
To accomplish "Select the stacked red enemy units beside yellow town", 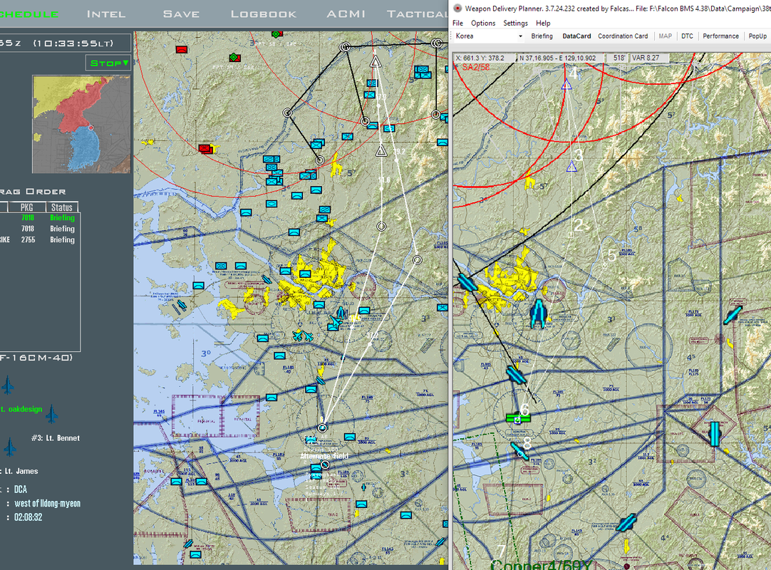I will click(205, 148).
